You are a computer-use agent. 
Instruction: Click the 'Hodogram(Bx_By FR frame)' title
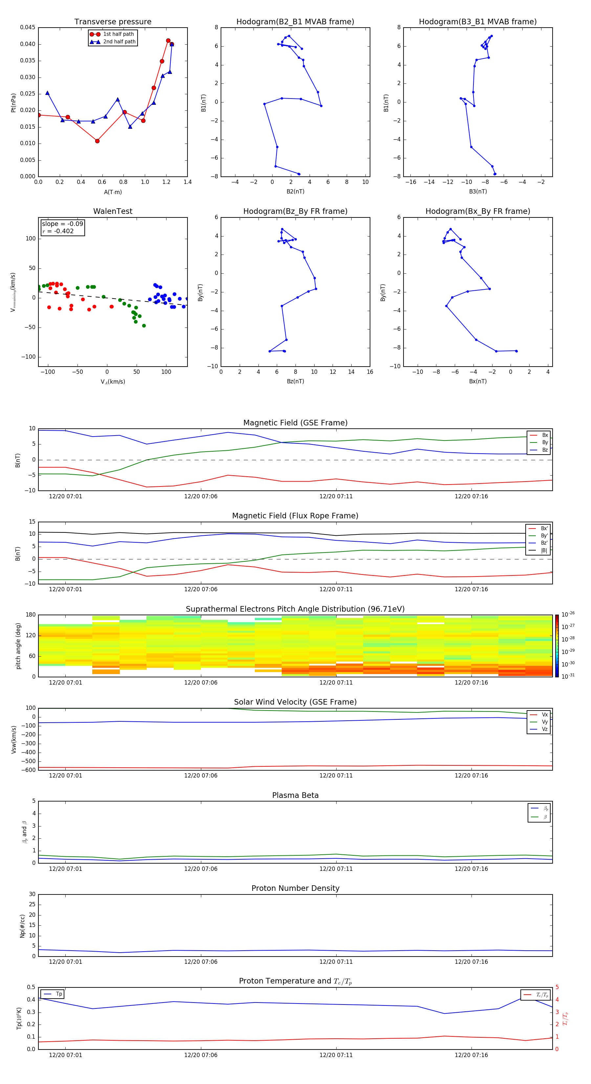tap(478, 211)
